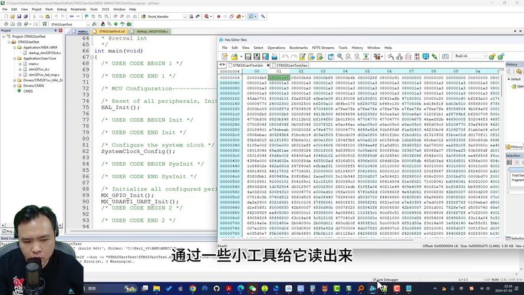Image resolution: width=524 pixels, height=295 pixels.
Task: Click the Save All icon in uVision toolbar
Action: click(x=25, y=17)
